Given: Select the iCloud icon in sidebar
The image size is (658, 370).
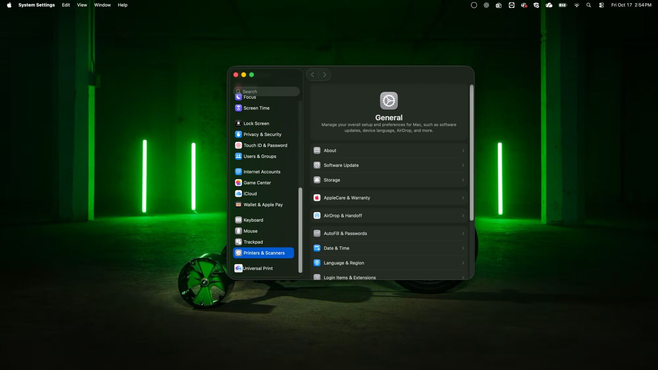Looking at the screenshot, I should pyautogui.click(x=239, y=194).
